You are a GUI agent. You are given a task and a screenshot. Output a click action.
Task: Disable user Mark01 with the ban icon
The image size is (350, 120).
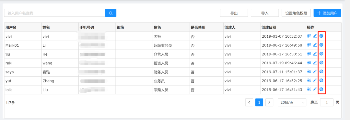point(321,45)
